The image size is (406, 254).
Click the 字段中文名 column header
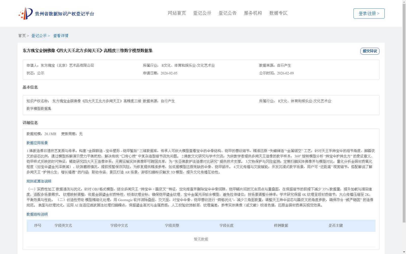click(119, 226)
